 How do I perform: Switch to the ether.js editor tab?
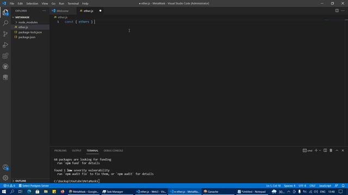(x=88, y=11)
